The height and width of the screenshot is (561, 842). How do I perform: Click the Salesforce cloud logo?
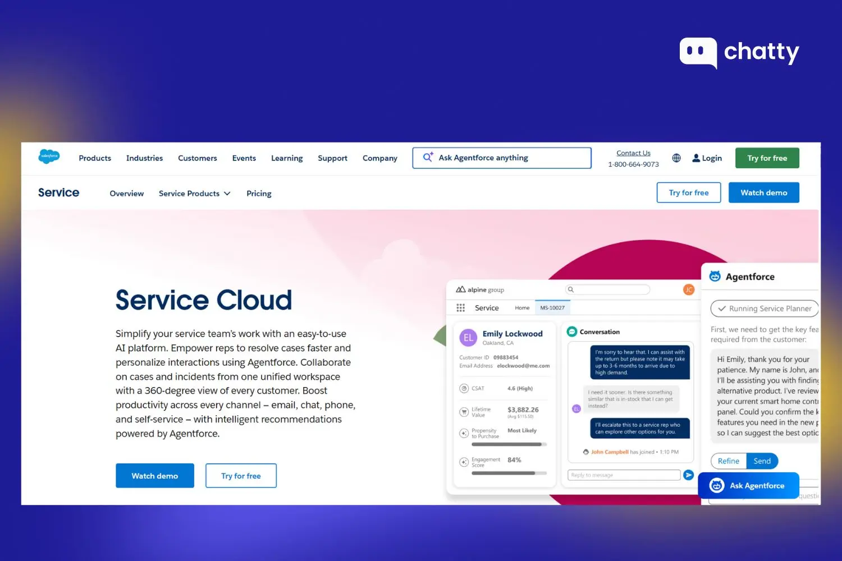point(49,157)
